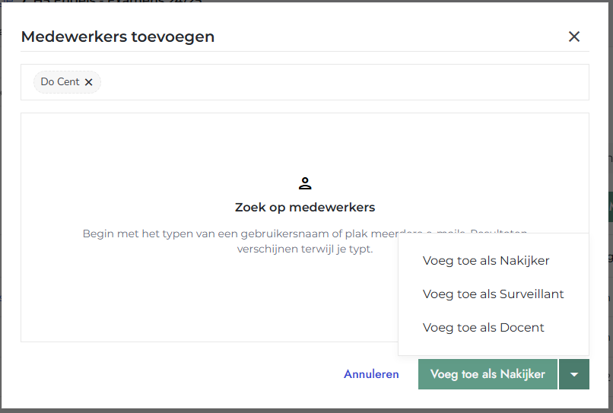613x413 pixels.
Task: Select Voeg toe als Surveillant option
Action: click(493, 294)
